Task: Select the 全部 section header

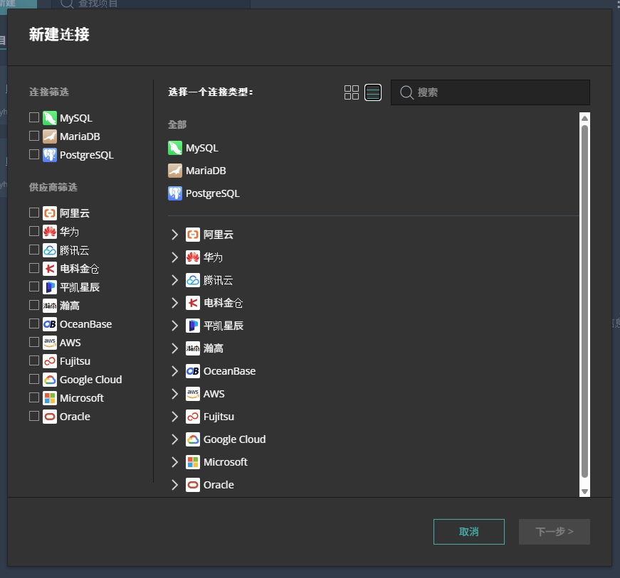Action: (x=177, y=124)
